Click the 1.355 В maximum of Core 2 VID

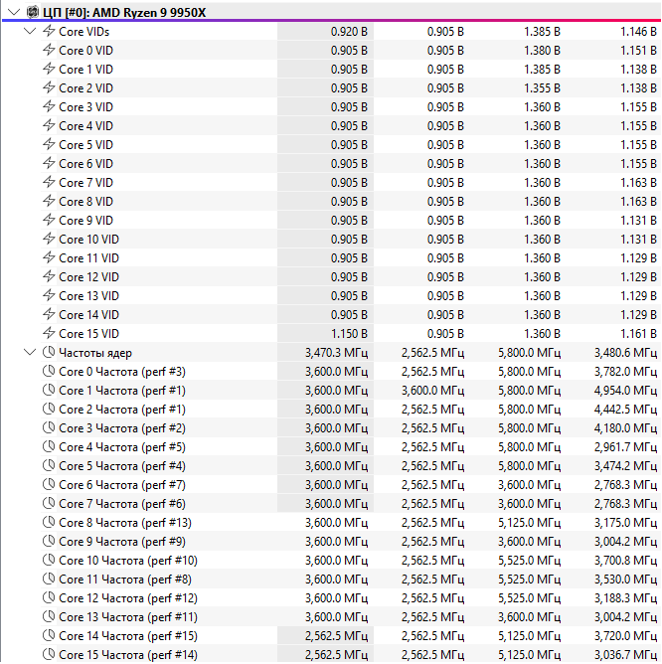click(542, 88)
